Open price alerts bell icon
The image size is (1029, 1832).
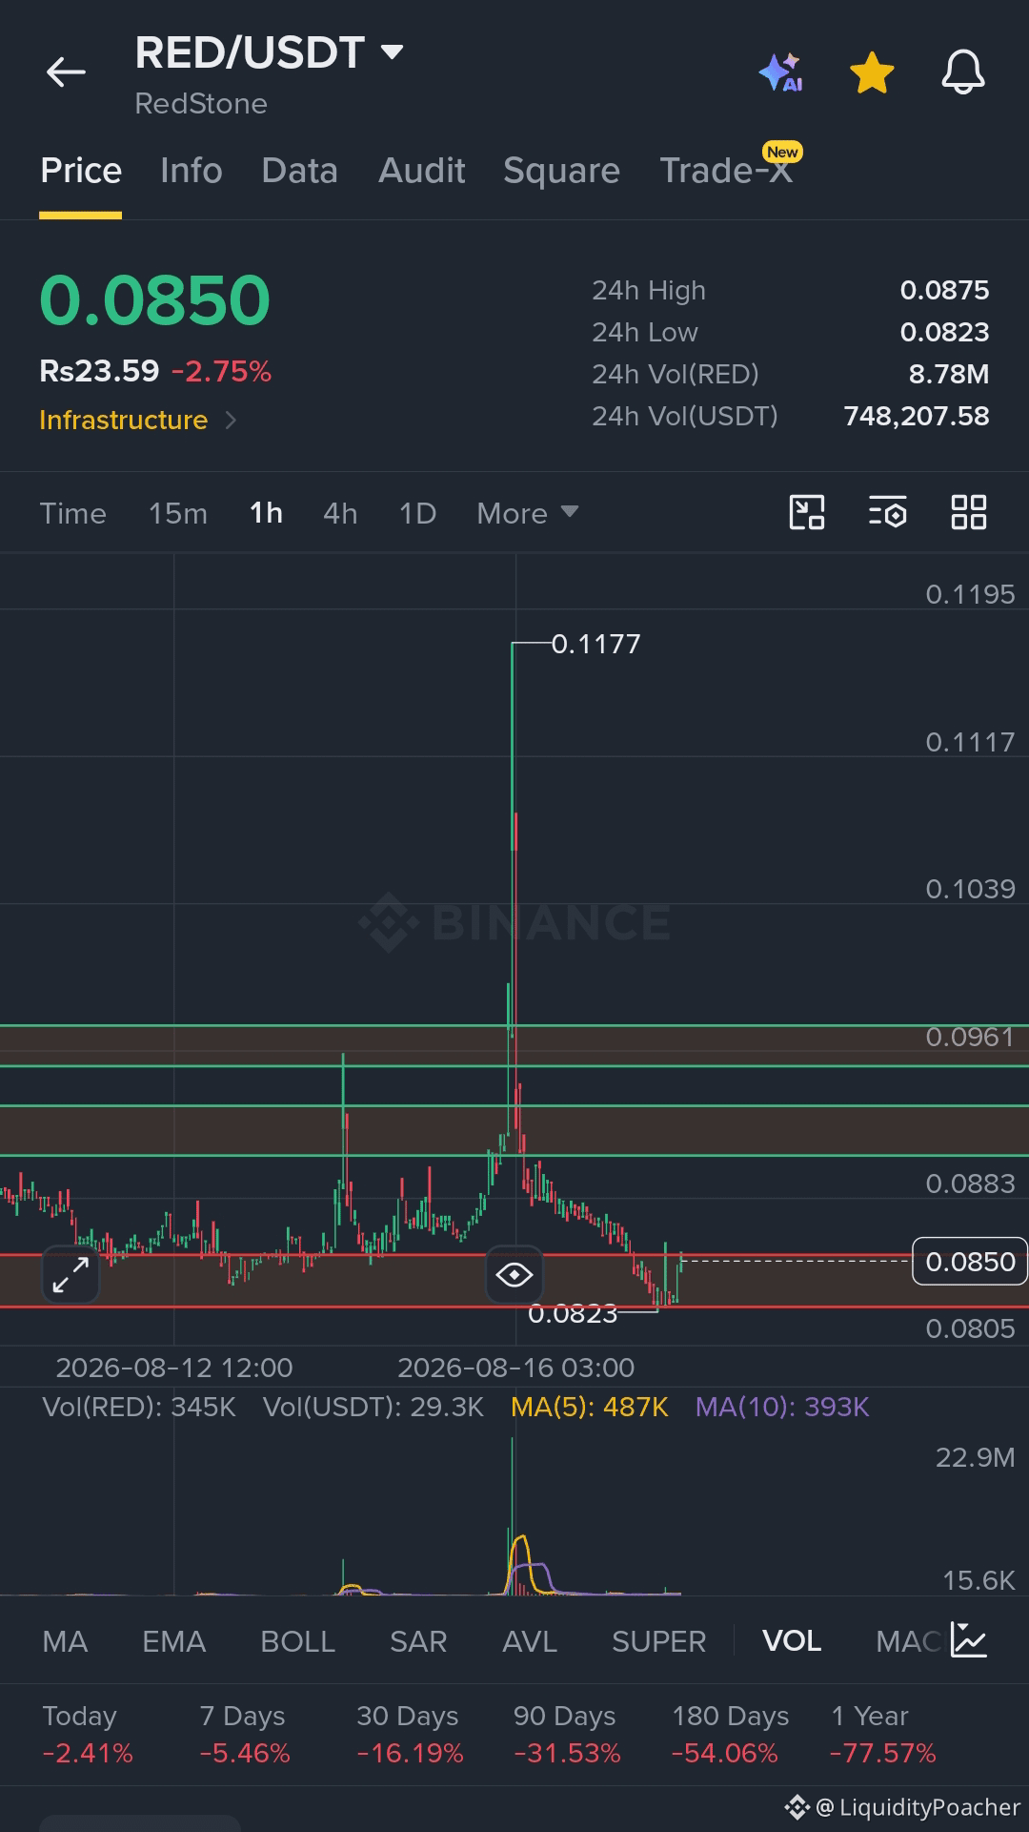point(963,72)
